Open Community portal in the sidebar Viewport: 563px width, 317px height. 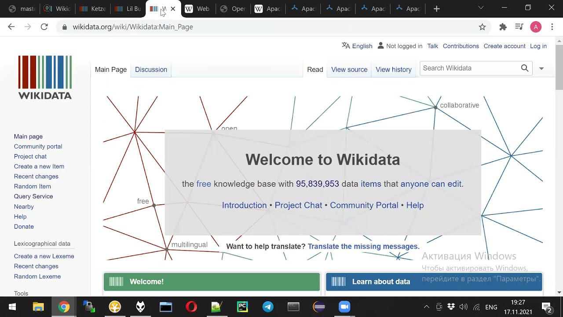point(38,146)
